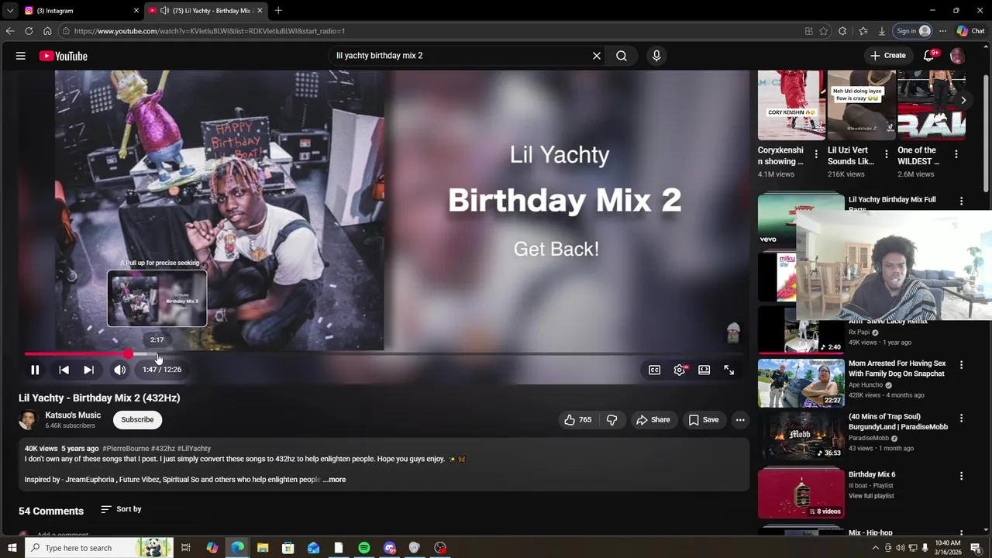Clear the search box with the X

click(597, 56)
